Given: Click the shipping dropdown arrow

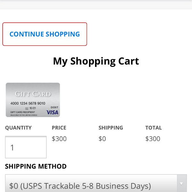Looking at the screenshot, I should tap(182, 183).
